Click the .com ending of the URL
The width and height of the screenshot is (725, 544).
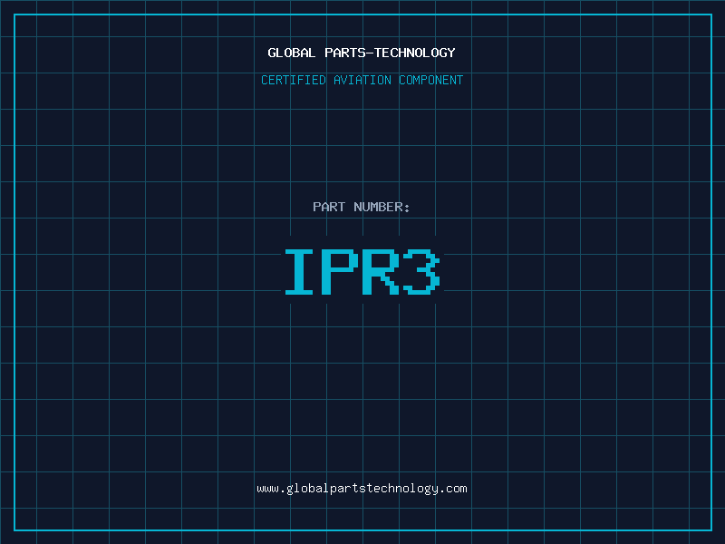click(x=454, y=489)
